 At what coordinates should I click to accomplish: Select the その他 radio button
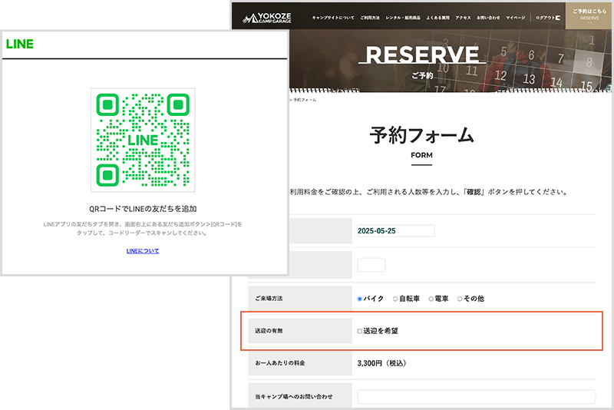[x=460, y=299]
